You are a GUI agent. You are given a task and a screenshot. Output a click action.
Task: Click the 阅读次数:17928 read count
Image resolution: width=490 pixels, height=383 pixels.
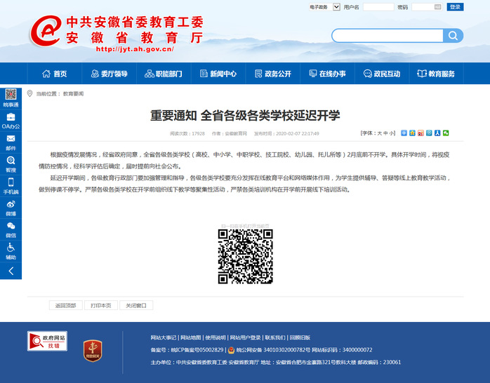point(187,133)
